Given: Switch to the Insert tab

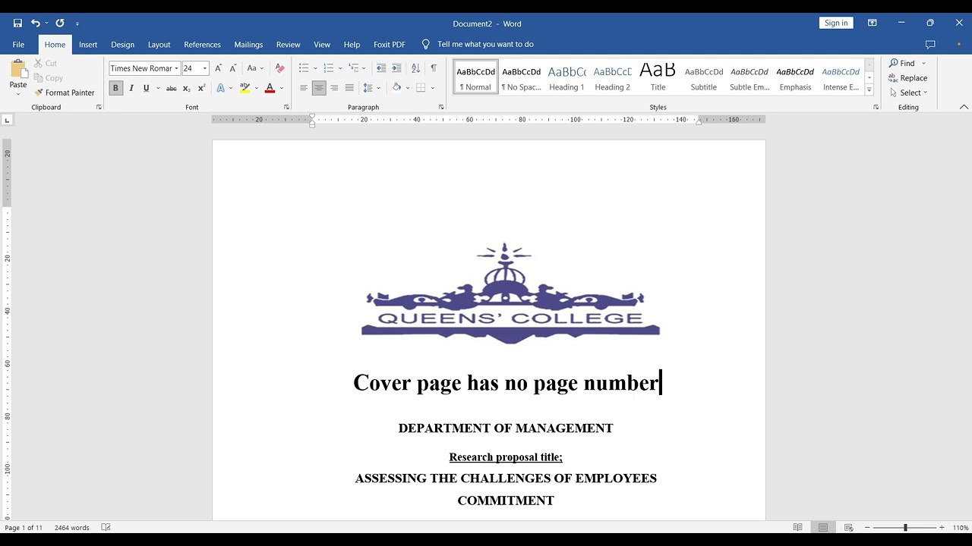Looking at the screenshot, I should (x=88, y=45).
